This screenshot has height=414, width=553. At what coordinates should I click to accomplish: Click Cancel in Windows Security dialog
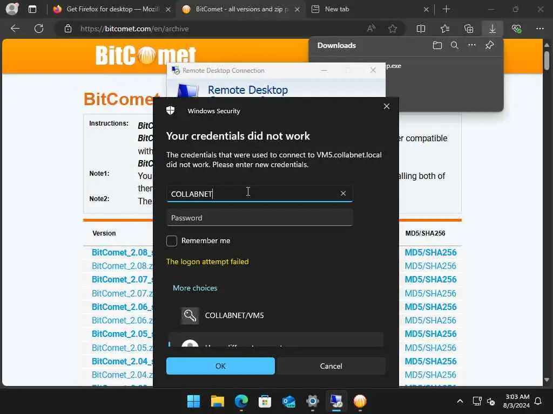coord(331,366)
